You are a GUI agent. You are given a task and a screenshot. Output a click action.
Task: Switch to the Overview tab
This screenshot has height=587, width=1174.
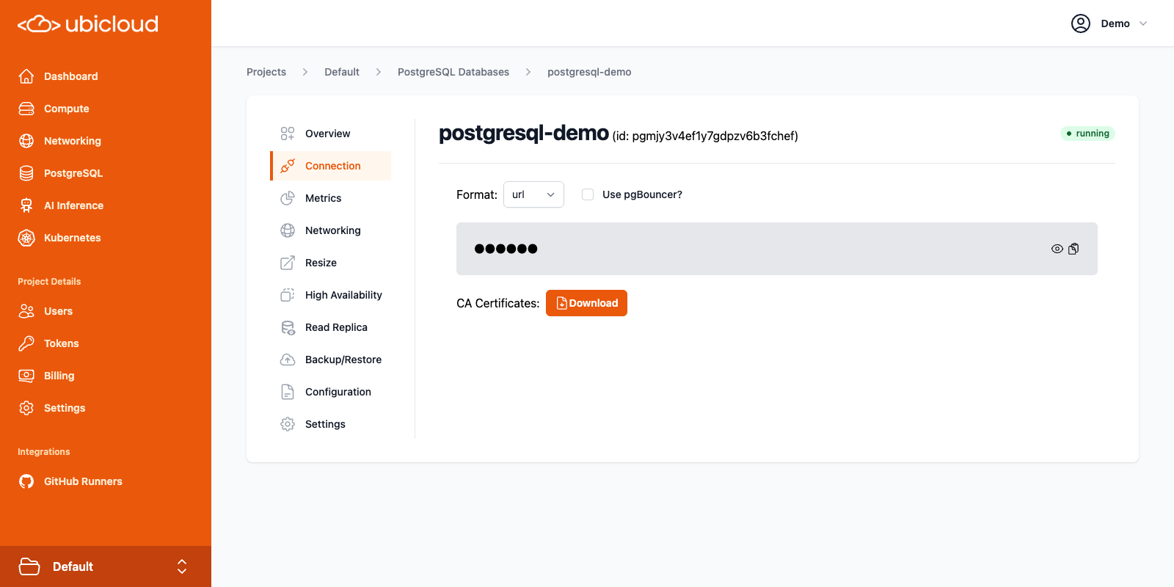331,134
